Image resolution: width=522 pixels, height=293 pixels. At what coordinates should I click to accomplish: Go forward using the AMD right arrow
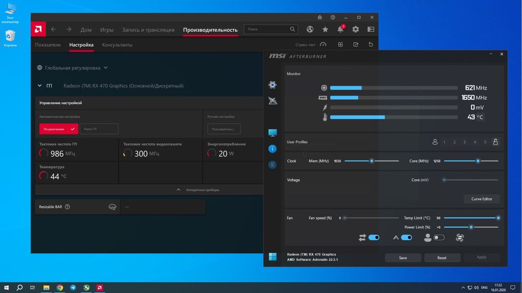pyautogui.click(x=68, y=30)
